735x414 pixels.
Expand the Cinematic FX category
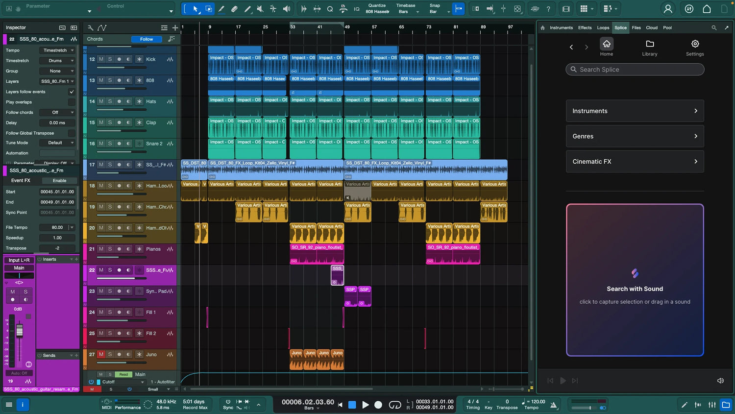[635, 162]
